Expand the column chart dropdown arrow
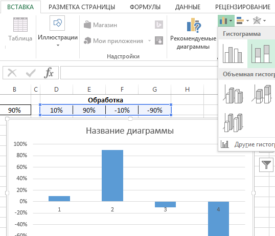This screenshot has width=275, height=236. pyautogui.click(x=231, y=20)
